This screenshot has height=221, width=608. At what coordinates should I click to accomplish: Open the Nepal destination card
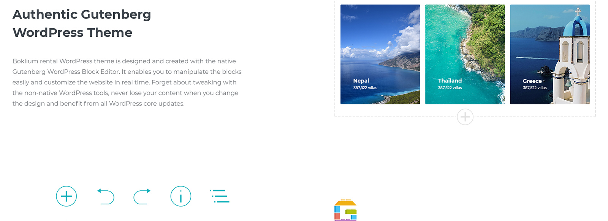(x=380, y=54)
